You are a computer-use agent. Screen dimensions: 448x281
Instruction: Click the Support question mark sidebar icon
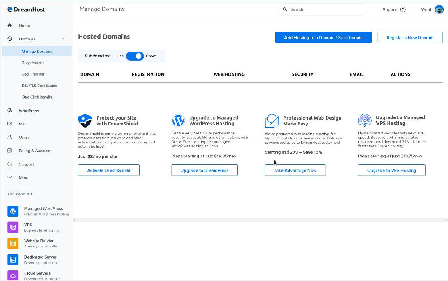(10, 164)
